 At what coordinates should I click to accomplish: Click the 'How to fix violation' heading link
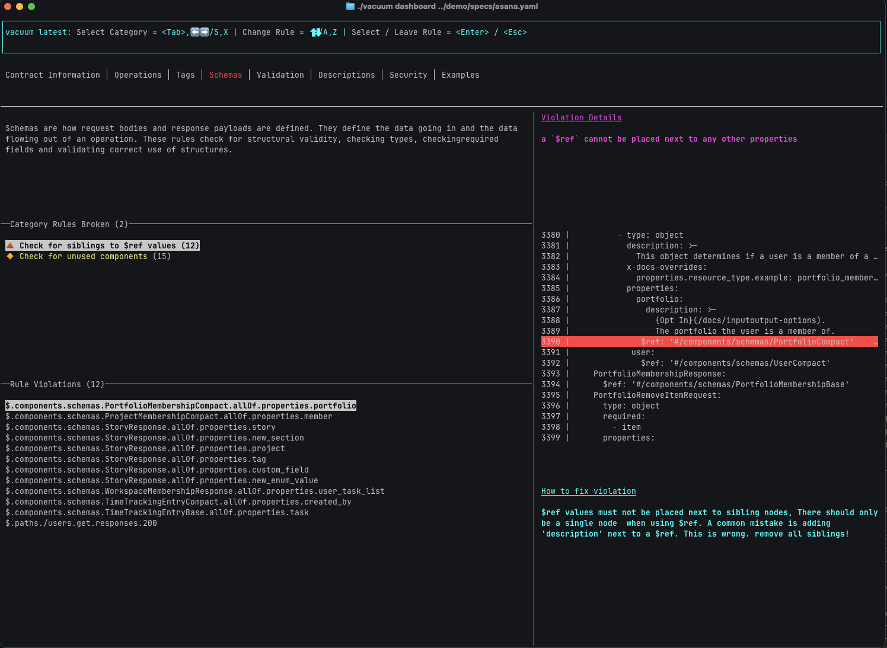pos(589,491)
